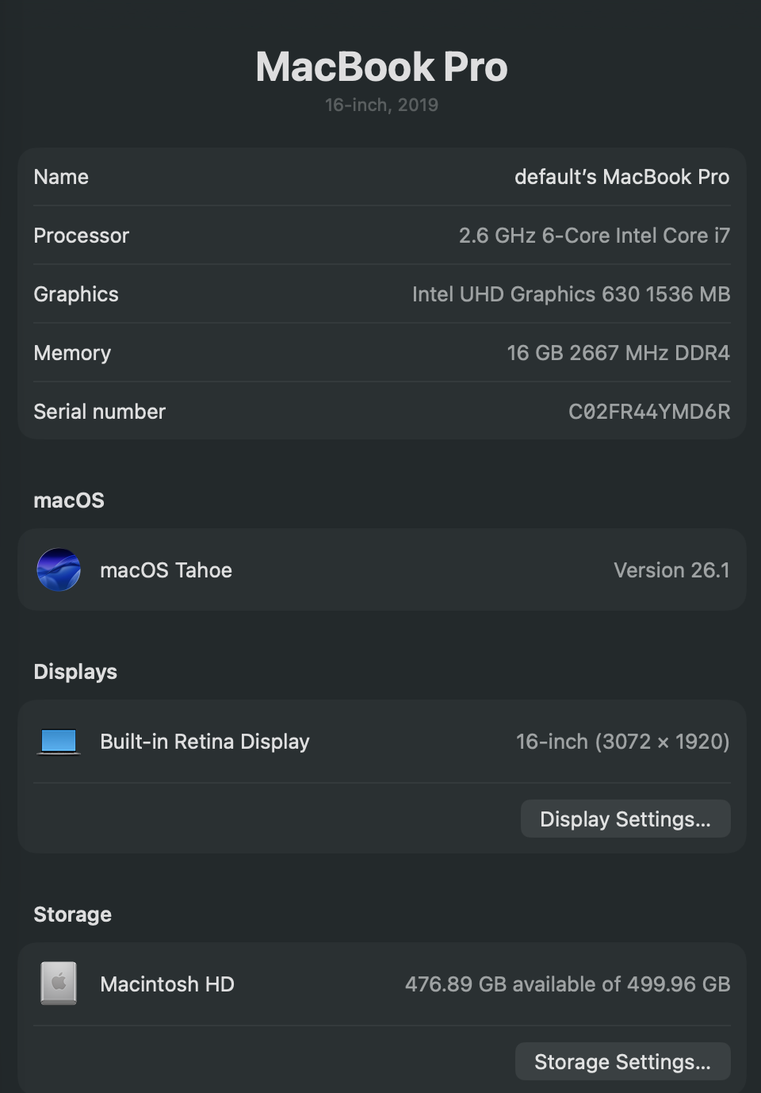This screenshot has width=761, height=1093.
Task: Click the available storage capacity text
Action: pos(568,984)
